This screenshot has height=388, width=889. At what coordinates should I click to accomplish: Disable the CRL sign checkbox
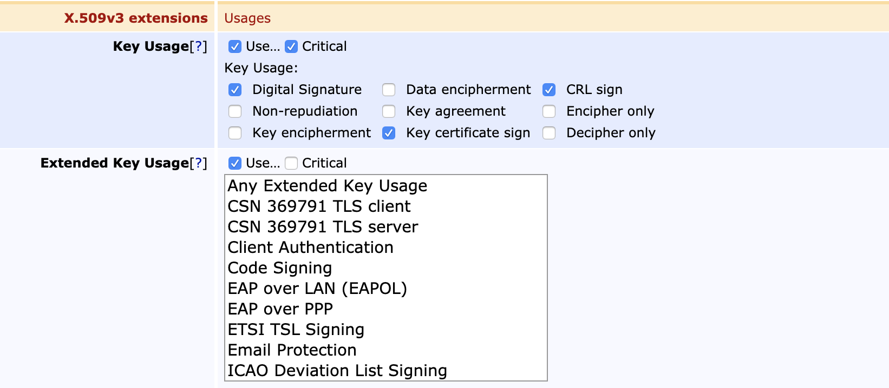[549, 90]
